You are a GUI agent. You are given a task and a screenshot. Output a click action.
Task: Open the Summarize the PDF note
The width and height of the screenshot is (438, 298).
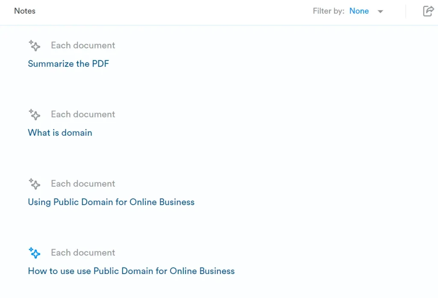click(68, 64)
